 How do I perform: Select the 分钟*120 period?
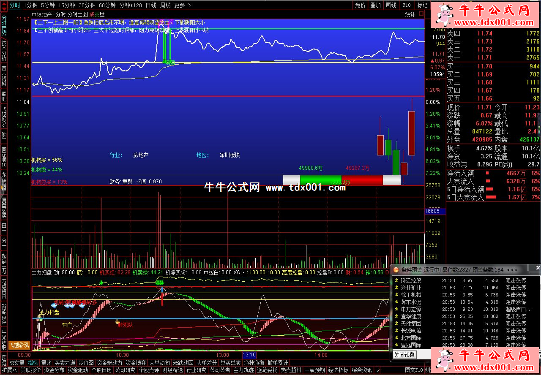131,5
